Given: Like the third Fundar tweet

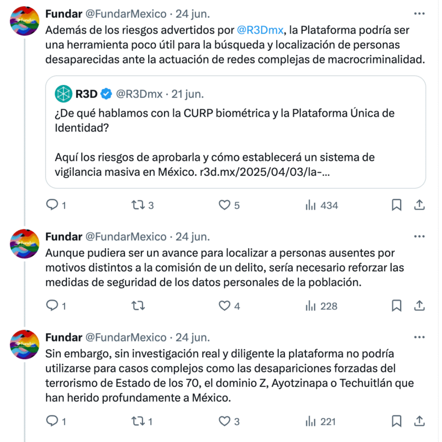Looking at the screenshot, I should tap(223, 421).
